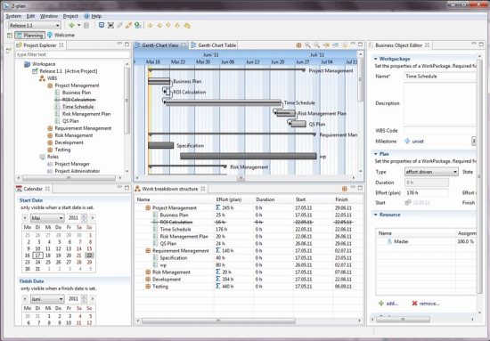Click the Specification bar in Gantt chart
Viewport: 490px width, 341px height.
click(160, 145)
